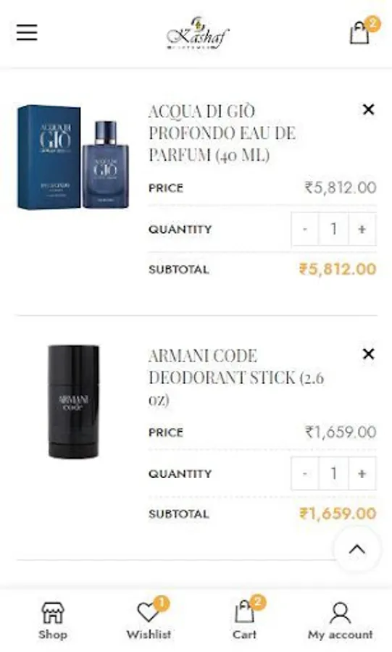The image size is (392, 652).
Task: Open Acqua Di Giò Profondo product title
Action: tap(222, 133)
